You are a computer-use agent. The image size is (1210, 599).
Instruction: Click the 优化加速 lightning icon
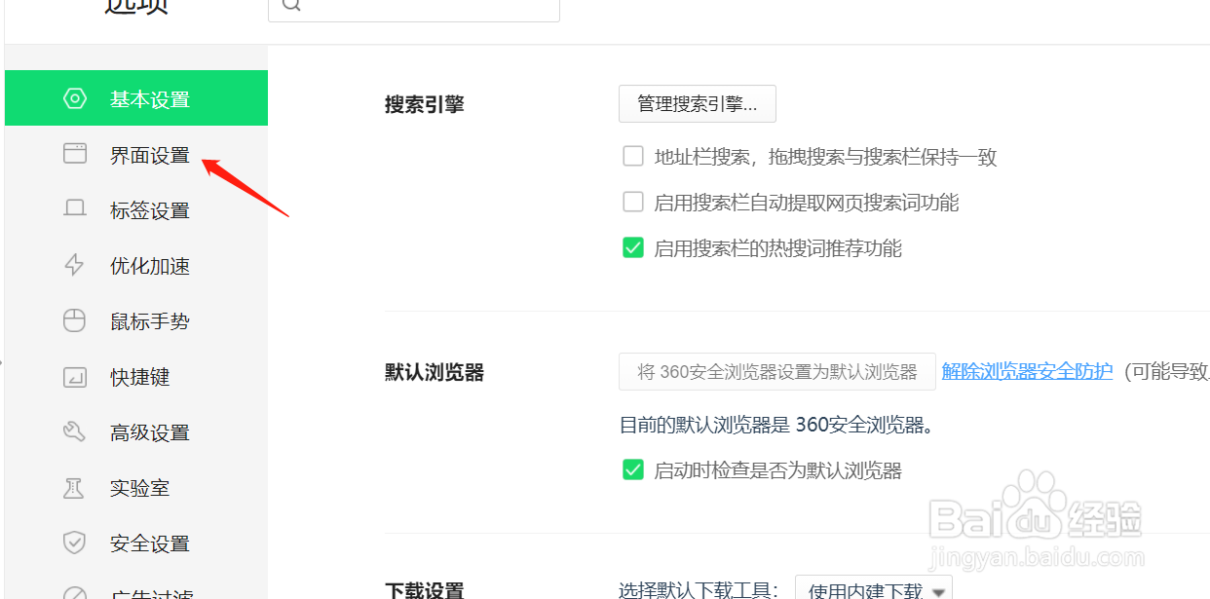point(75,265)
